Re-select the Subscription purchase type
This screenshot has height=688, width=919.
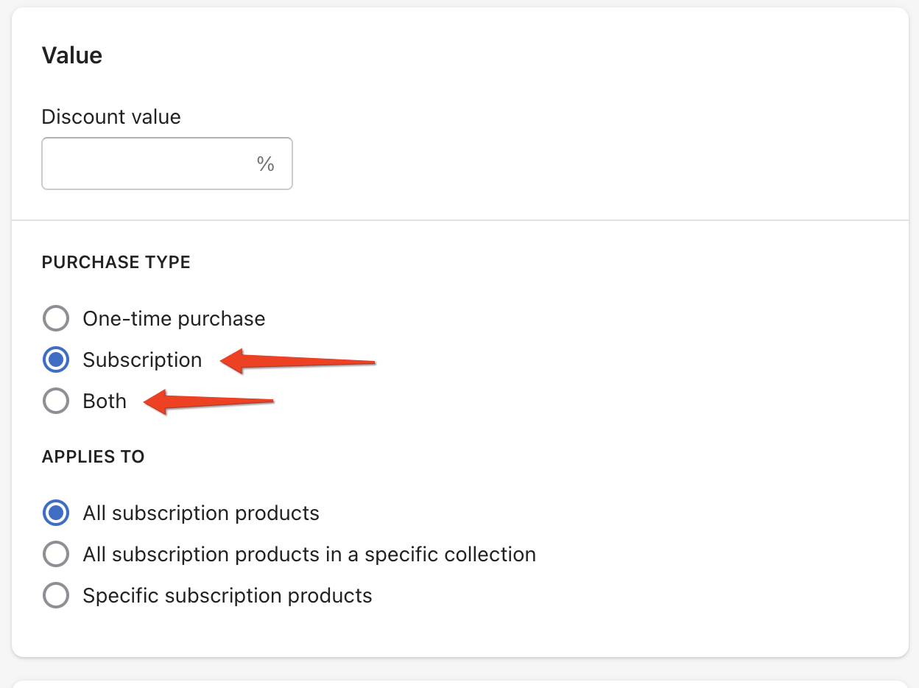(x=56, y=359)
